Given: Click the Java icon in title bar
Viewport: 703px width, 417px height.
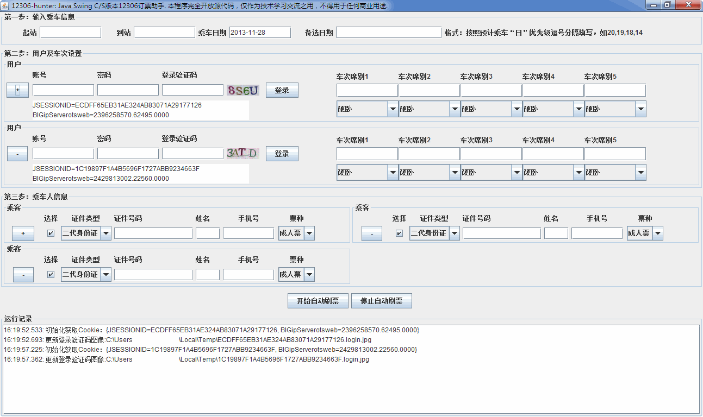Looking at the screenshot, I should pyautogui.click(x=5, y=5).
